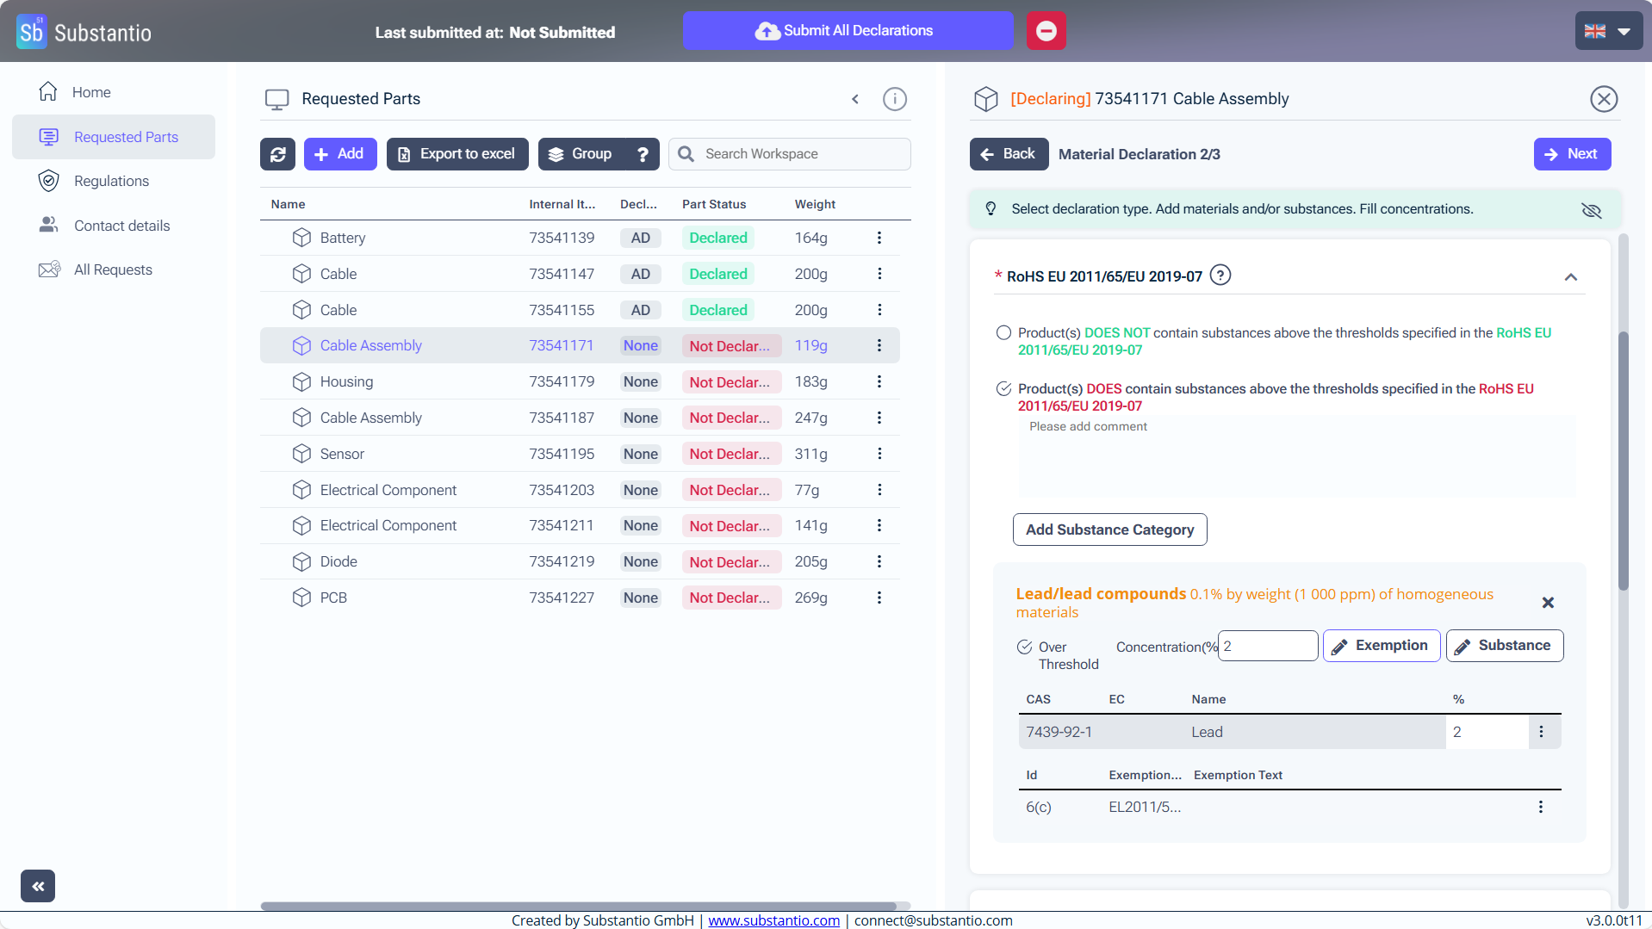Open All Requests in sidebar
Image resolution: width=1652 pixels, height=929 pixels.
(113, 269)
